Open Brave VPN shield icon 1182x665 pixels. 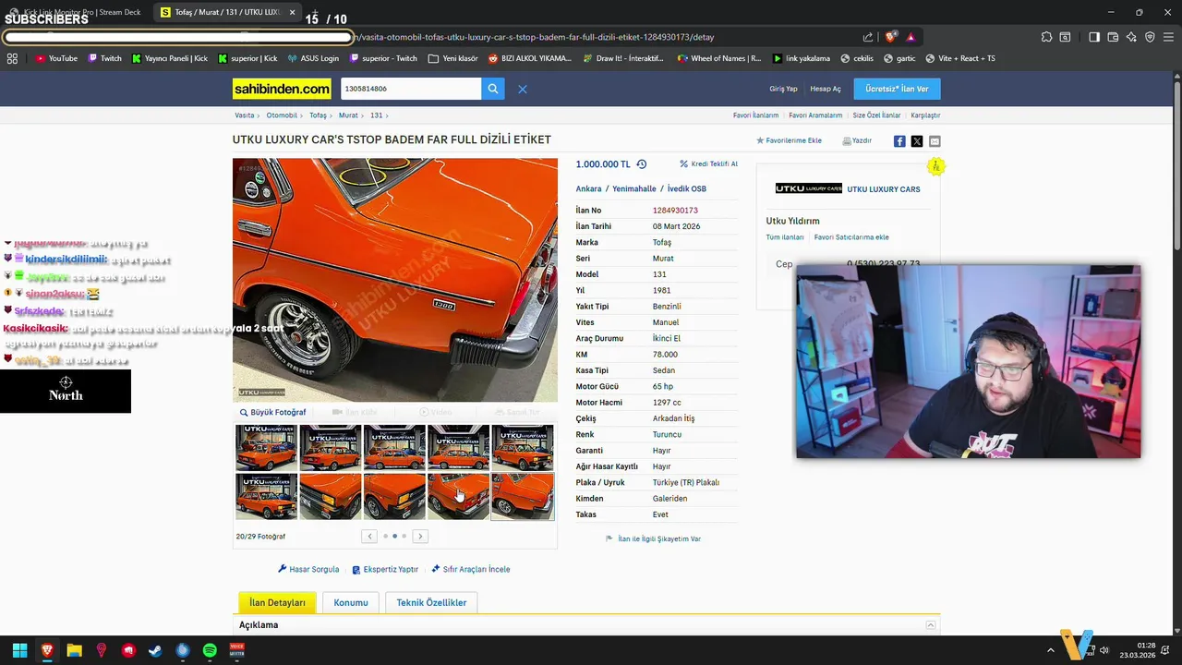(1150, 37)
